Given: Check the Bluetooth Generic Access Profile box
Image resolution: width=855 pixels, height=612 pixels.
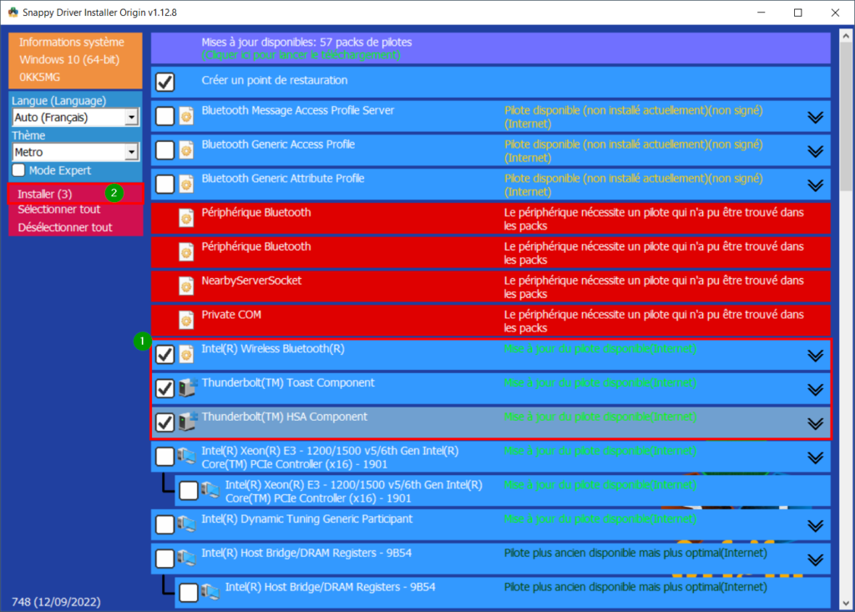Looking at the screenshot, I should tap(164, 150).
